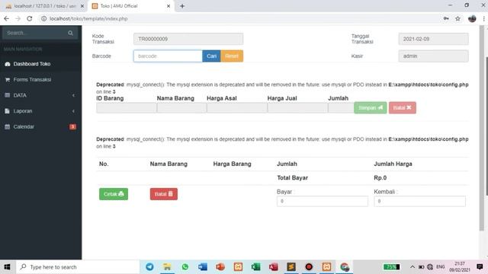Open Word from the taskbar

click(x=203, y=267)
